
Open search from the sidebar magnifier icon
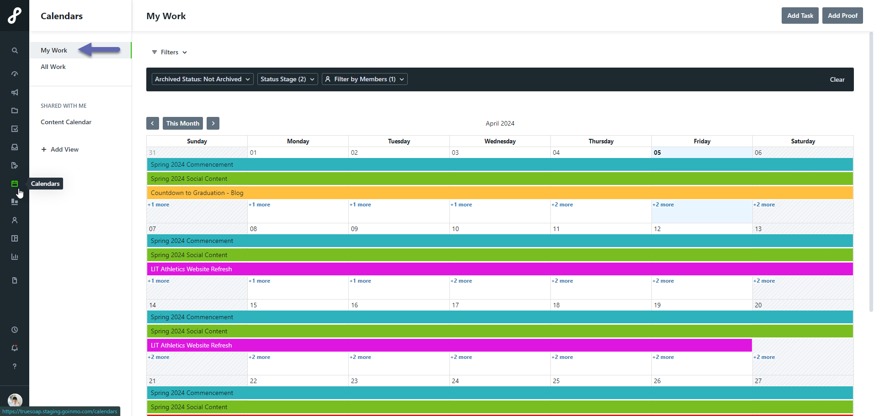point(15,51)
